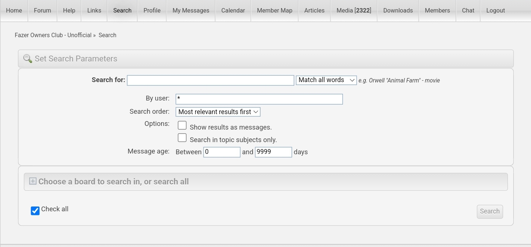
Task: Open the Member Map page
Action: tap(274, 11)
